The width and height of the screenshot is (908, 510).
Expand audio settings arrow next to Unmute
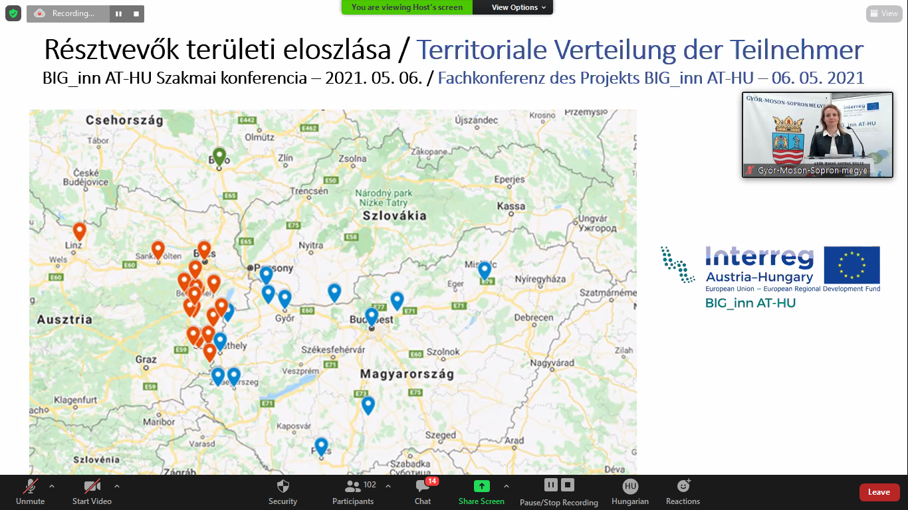click(52, 486)
